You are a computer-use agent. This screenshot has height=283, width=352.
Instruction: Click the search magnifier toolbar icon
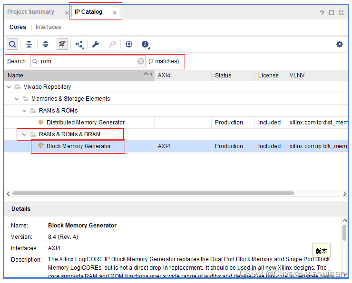pos(12,44)
